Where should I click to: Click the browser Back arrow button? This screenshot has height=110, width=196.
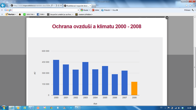pos(3,5)
